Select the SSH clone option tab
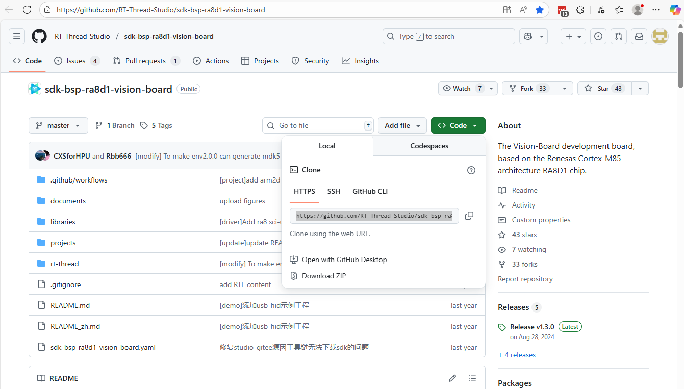The height and width of the screenshot is (389, 684). click(334, 191)
